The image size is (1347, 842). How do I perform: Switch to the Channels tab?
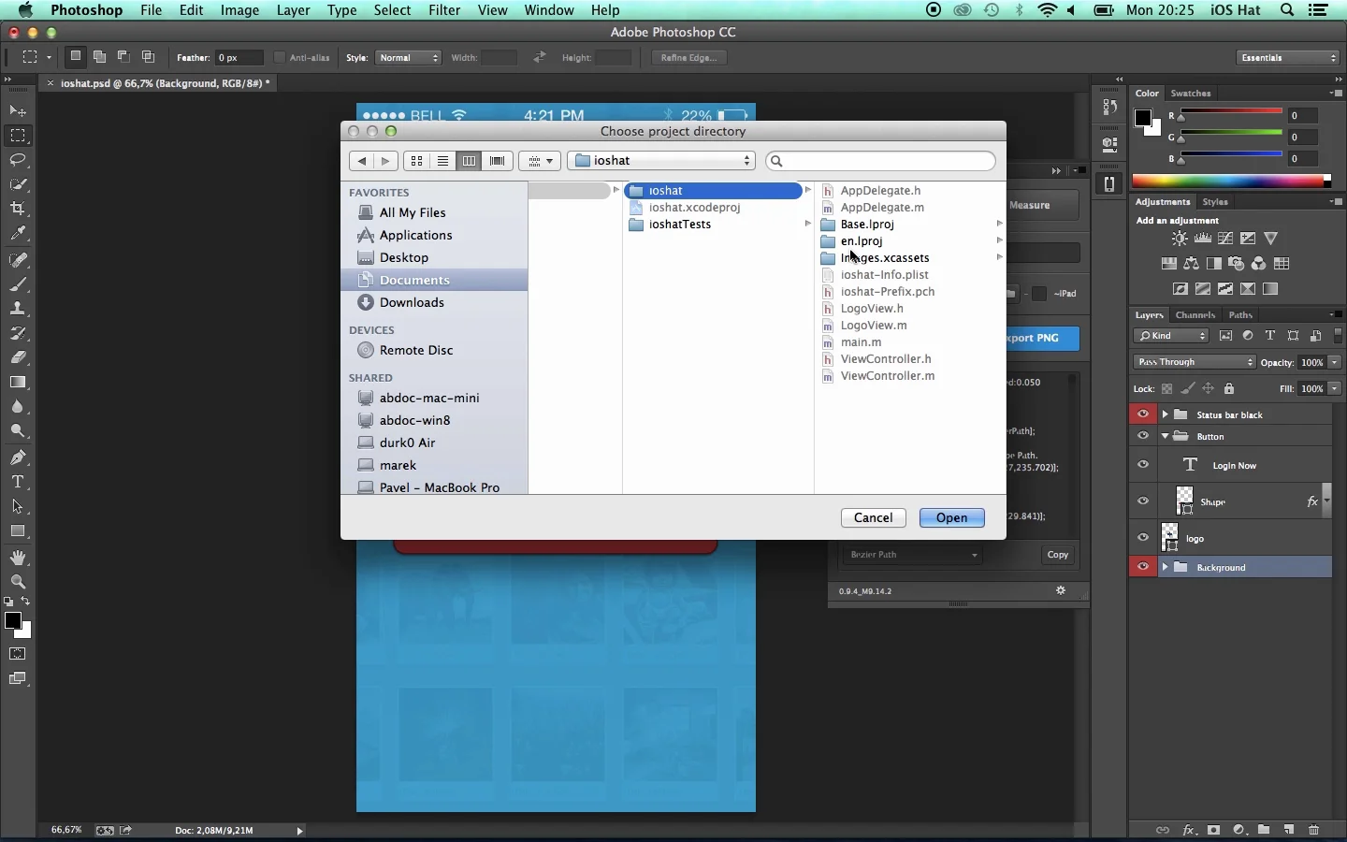coord(1196,315)
